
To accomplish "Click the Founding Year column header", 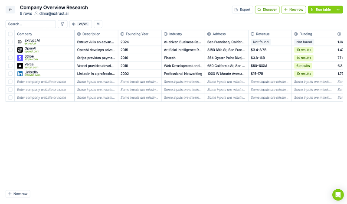I will pyautogui.click(x=140, y=34).
